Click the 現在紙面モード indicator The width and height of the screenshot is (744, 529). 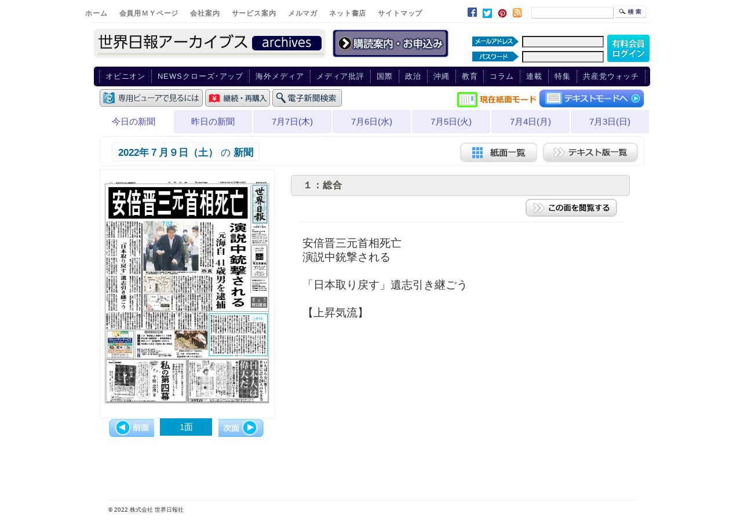(497, 100)
